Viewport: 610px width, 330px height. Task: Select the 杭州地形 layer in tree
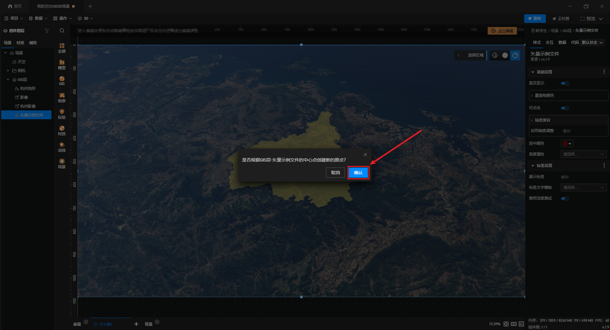(28, 89)
